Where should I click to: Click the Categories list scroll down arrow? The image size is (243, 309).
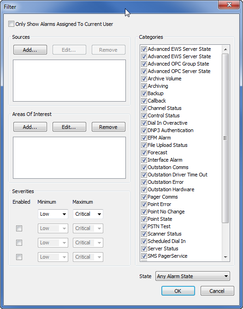point(225,257)
